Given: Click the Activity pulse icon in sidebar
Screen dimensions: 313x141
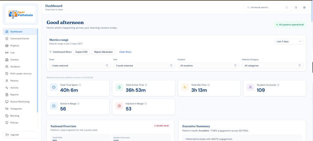Looking at the screenshot, I should pyautogui.click(x=7, y=88).
